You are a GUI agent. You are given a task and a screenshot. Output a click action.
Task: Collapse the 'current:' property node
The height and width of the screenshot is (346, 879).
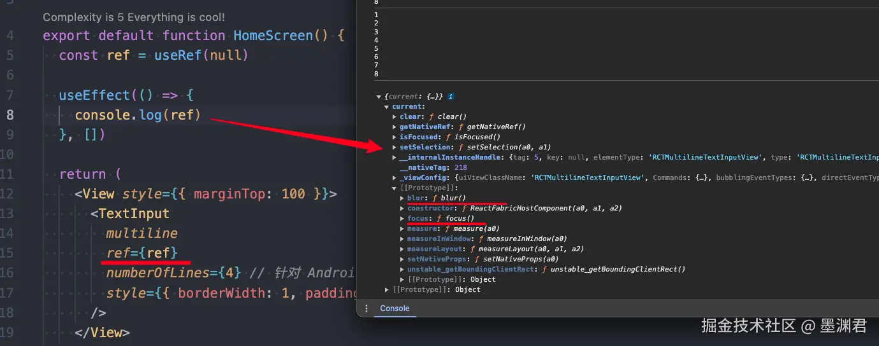388,107
